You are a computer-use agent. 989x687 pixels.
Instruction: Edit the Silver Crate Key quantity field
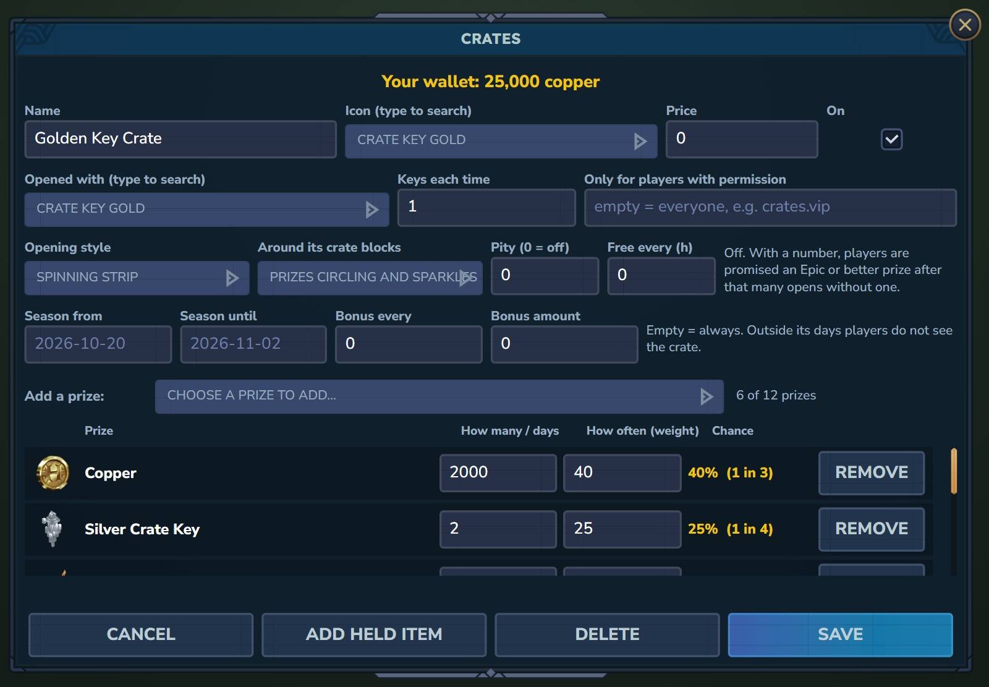point(498,529)
